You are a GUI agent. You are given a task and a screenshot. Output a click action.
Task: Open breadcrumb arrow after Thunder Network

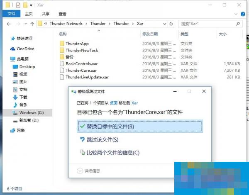[86, 24]
